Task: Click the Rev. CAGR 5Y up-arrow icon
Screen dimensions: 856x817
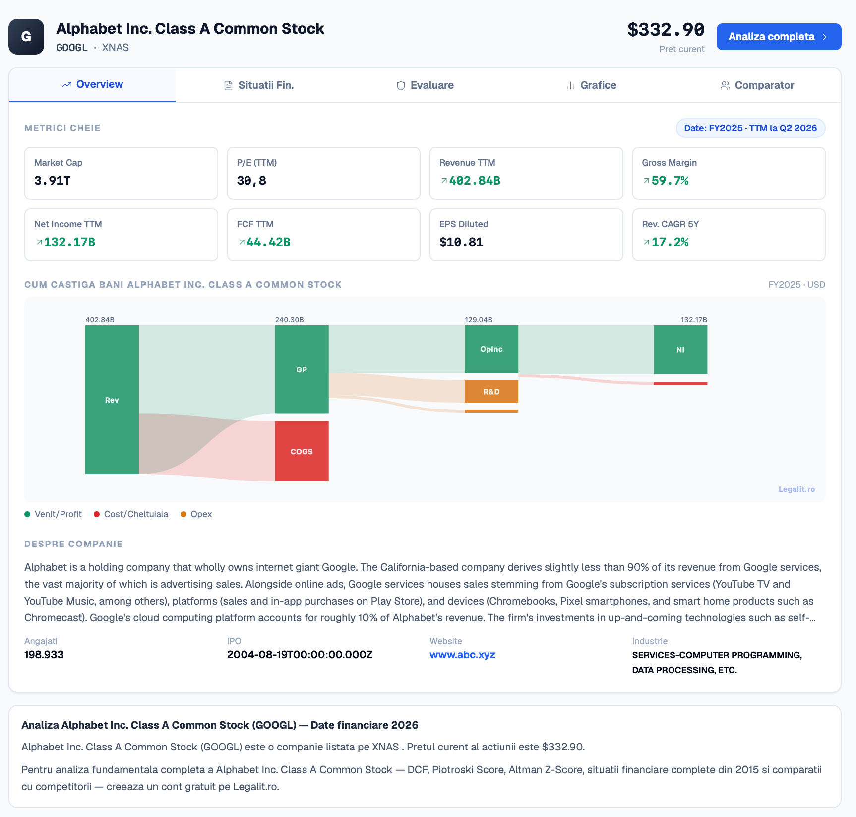Action: pyautogui.click(x=646, y=242)
